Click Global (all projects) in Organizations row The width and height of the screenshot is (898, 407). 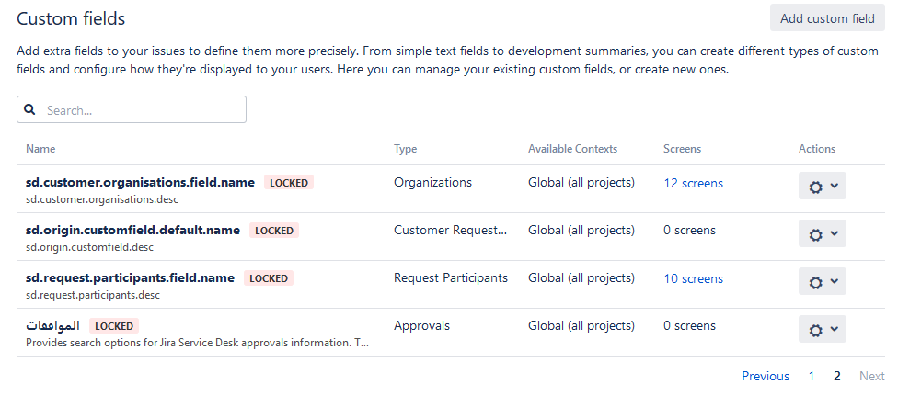tap(581, 182)
